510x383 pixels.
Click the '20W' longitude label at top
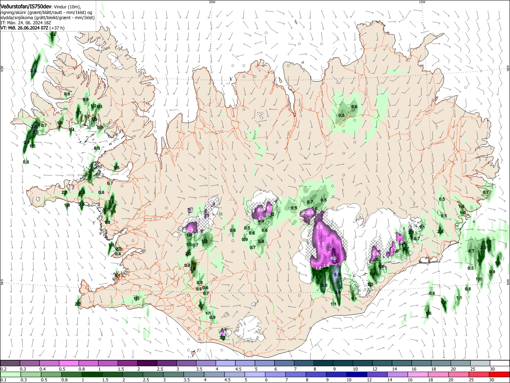212,2
